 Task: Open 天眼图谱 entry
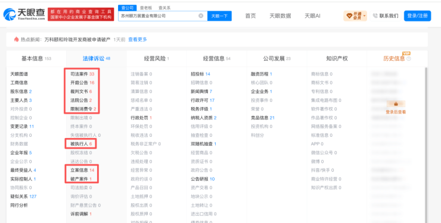[x=19, y=74]
